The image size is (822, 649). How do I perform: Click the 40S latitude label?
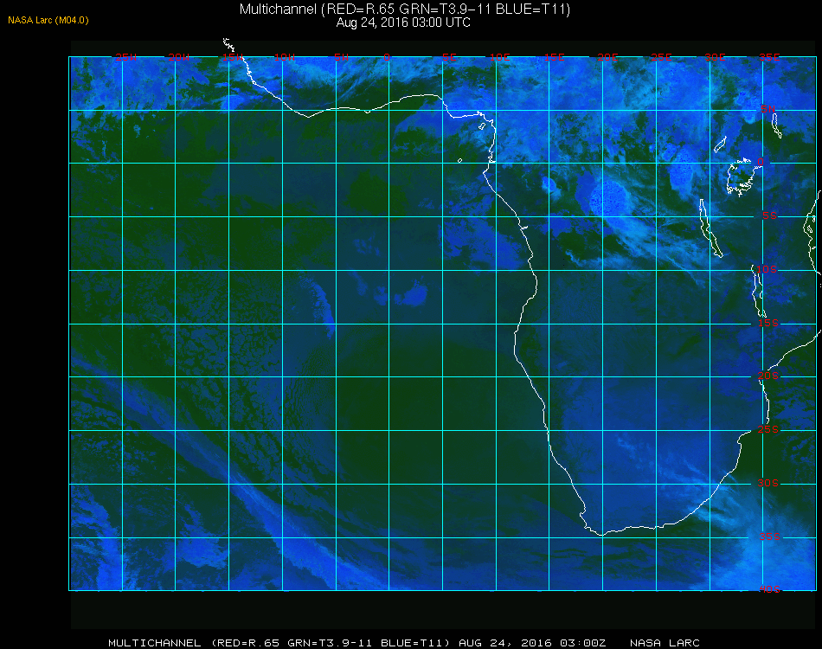tap(769, 589)
